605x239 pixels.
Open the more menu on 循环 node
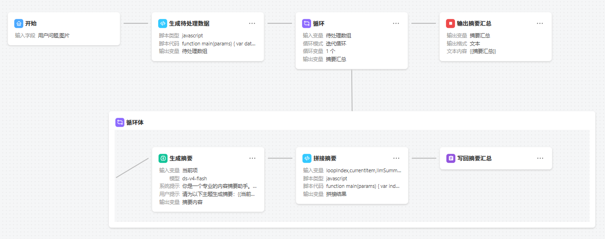tap(396, 23)
